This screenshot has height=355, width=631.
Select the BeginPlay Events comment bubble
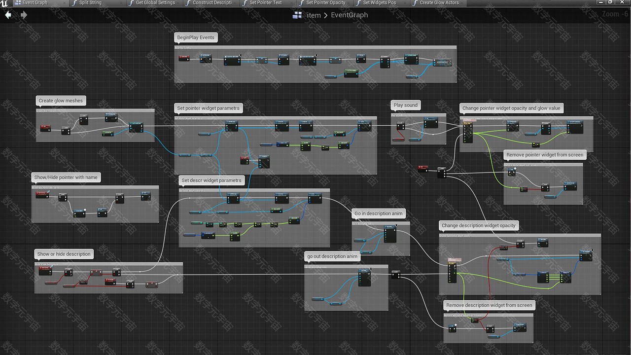[x=196, y=37]
